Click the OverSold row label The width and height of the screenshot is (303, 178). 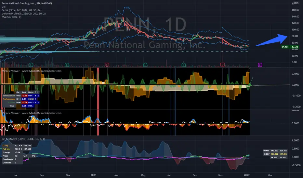[x=7, y=162]
